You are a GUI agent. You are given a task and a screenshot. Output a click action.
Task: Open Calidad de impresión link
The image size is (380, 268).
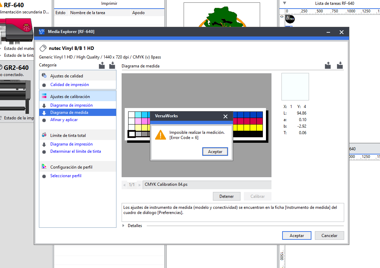[x=69, y=85]
